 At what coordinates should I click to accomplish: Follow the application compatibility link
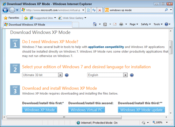pos(106,47)
